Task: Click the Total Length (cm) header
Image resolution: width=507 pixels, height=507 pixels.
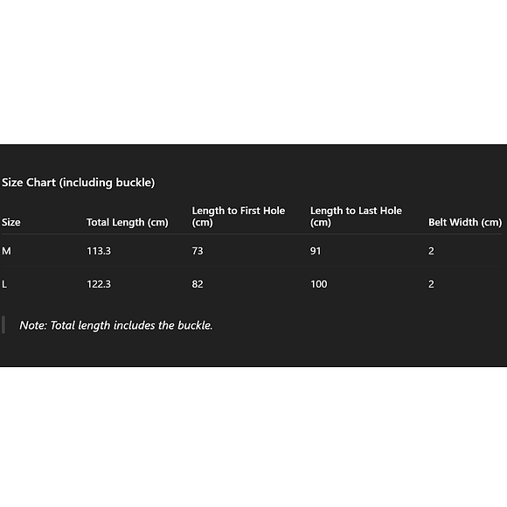Action: coord(128,222)
